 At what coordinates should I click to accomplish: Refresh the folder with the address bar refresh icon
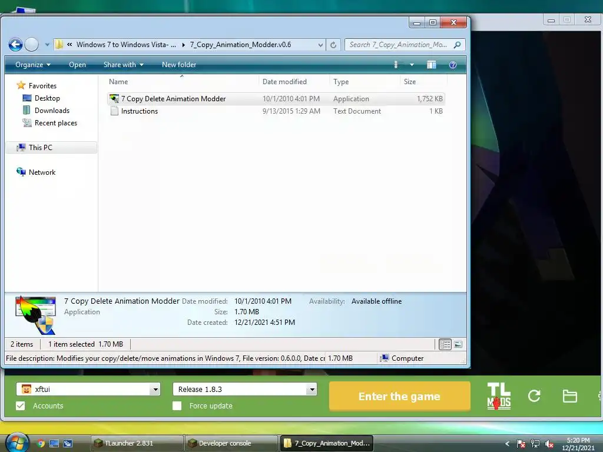click(333, 45)
